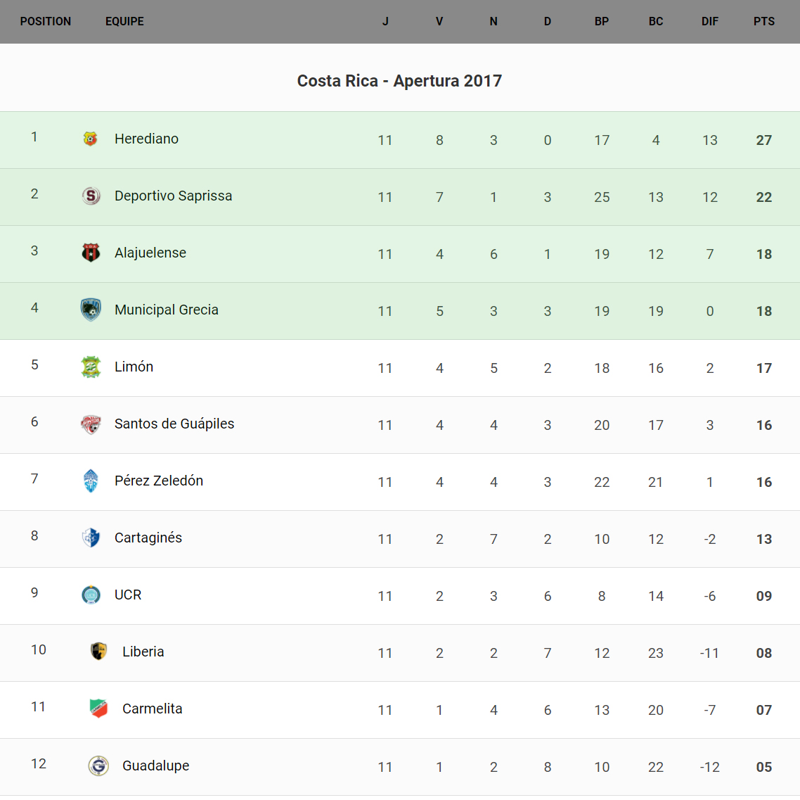Click the Liberia team badge

(98, 652)
